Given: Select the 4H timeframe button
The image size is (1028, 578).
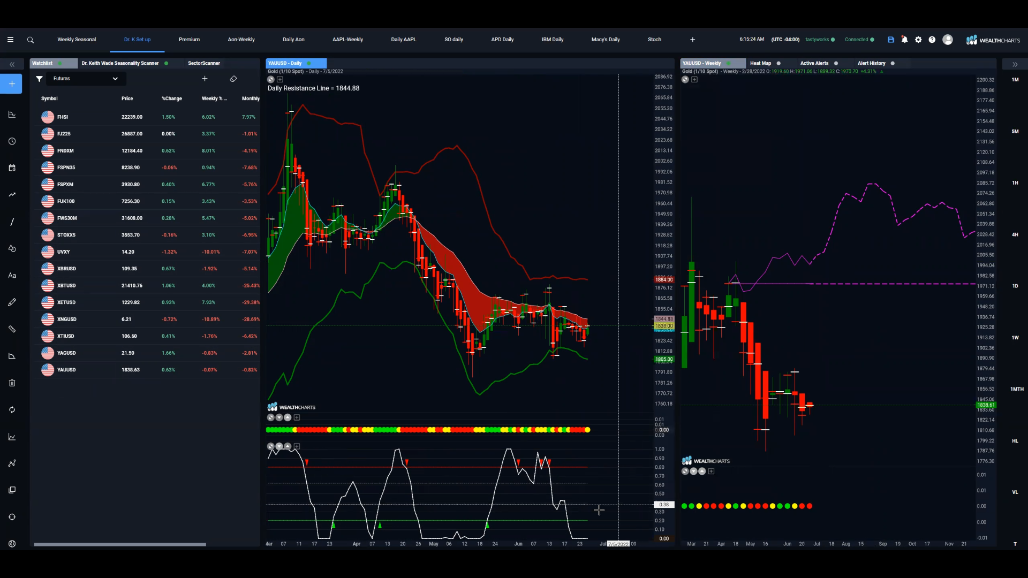Looking at the screenshot, I should coord(1015,235).
